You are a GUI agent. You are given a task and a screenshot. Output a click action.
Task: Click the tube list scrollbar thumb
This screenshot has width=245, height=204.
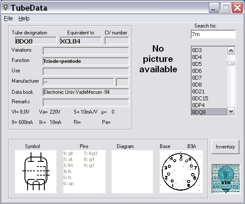click(231, 64)
